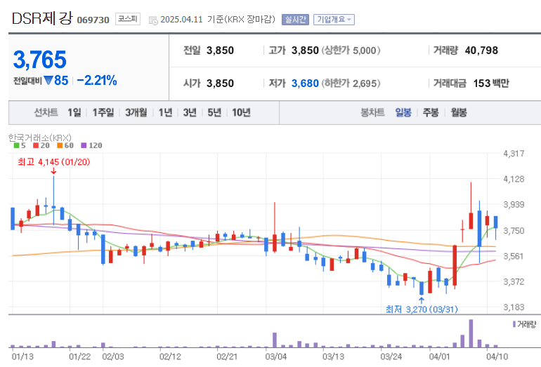Click the 4,317 price axis label
This screenshot has height=367, width=541.
point(514,154)
